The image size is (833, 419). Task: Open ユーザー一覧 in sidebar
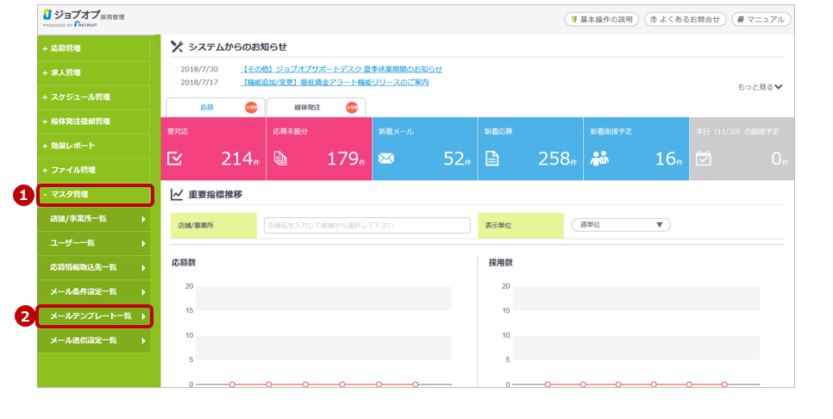[x=94, y=243]
